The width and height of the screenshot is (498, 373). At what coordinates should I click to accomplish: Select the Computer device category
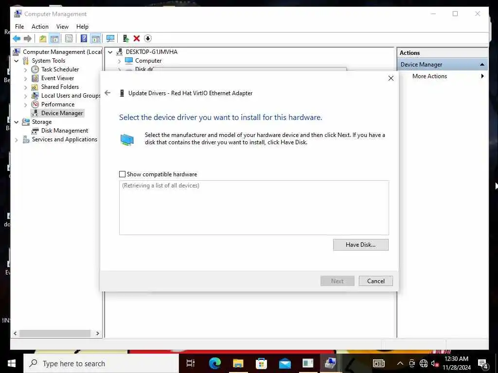point(148,61)
